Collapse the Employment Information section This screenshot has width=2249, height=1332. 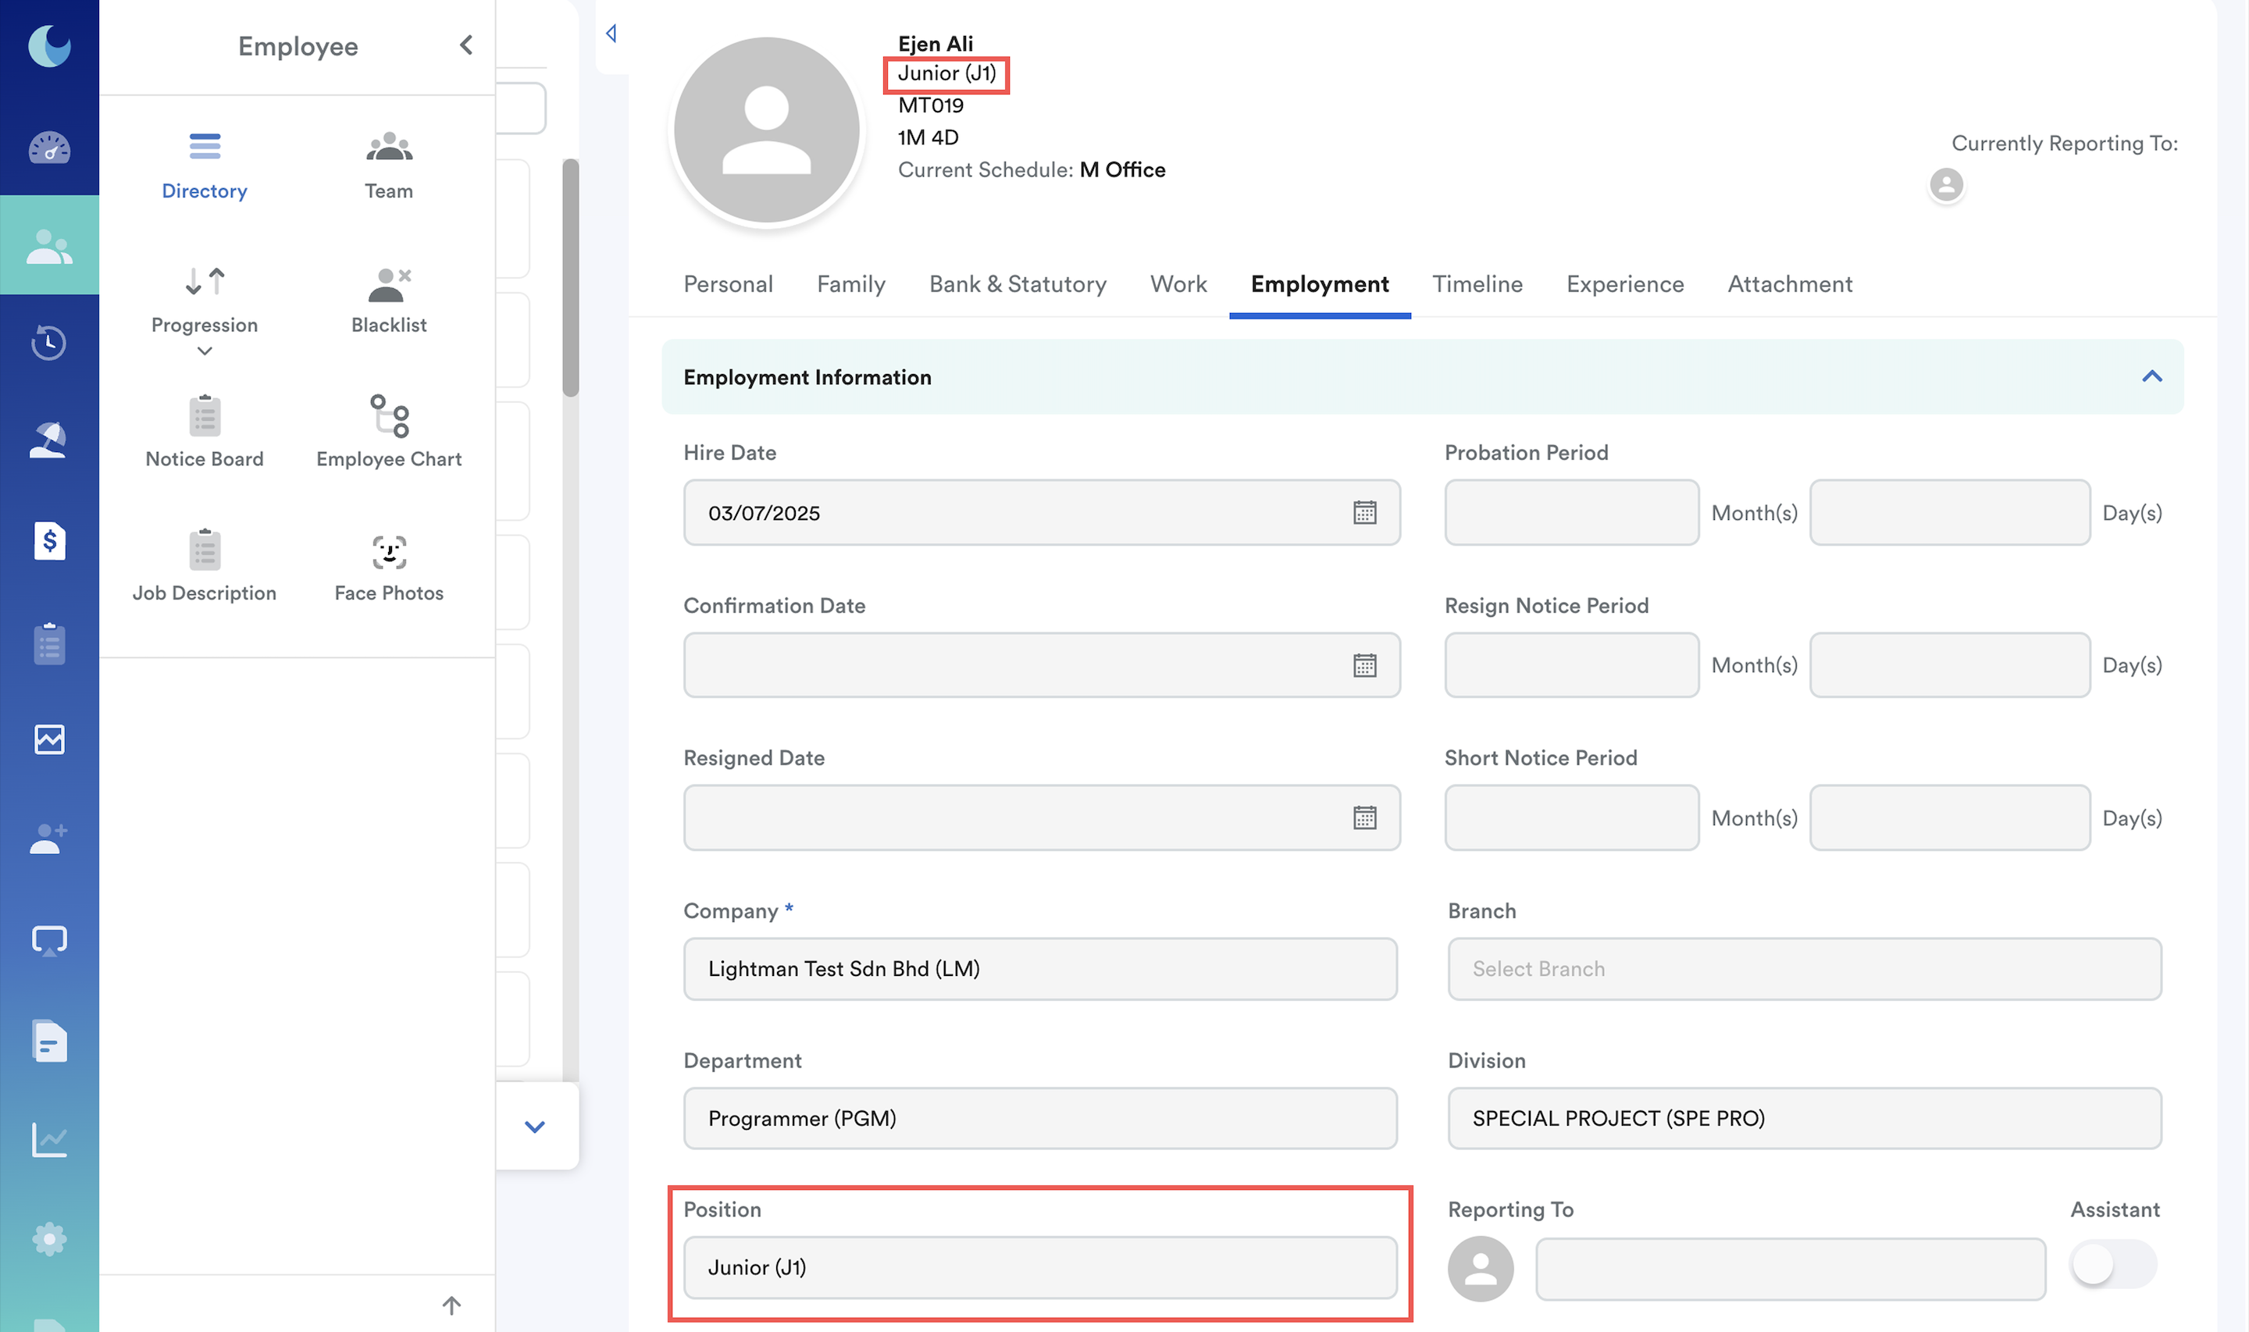tap(2151, 377)
